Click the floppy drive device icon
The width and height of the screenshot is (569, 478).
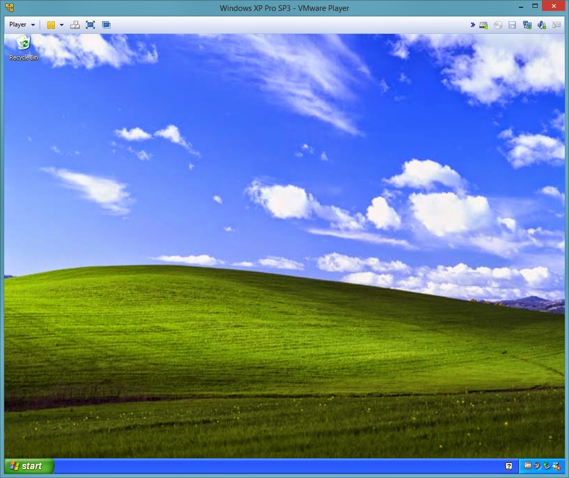point(512,25)
